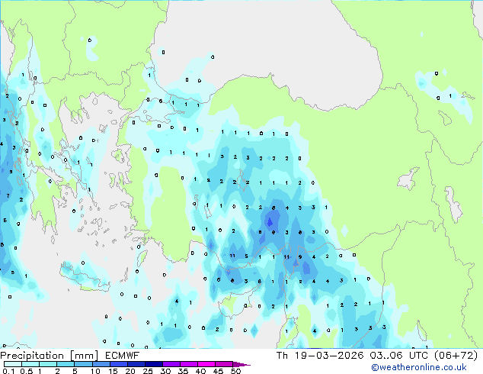Click the 'Precipitation [mm] ECMWF' title text

click(70, 356)
